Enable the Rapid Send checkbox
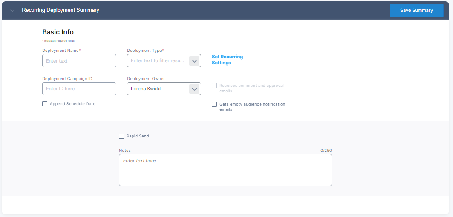The height and width of the screenshot is (217, 453). tap(121, 136)
